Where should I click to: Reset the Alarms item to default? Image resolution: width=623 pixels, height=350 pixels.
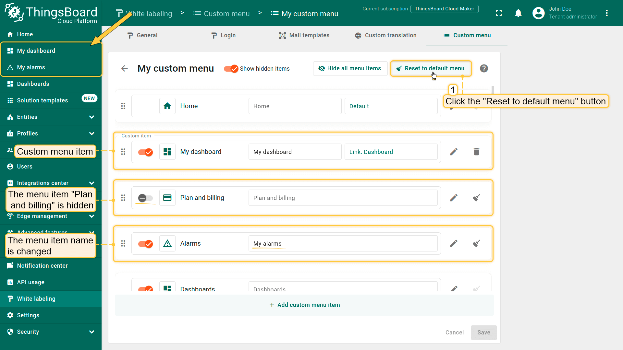476,243
